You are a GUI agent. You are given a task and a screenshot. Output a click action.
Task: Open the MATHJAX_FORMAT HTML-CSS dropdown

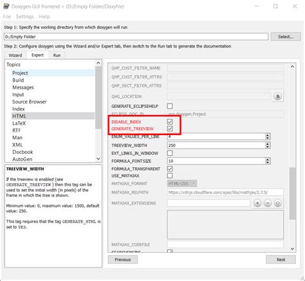coord(182,183)
